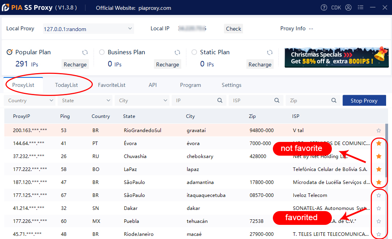Expand the State filter dropdown
392x239 pixels.
click(85, 100)
